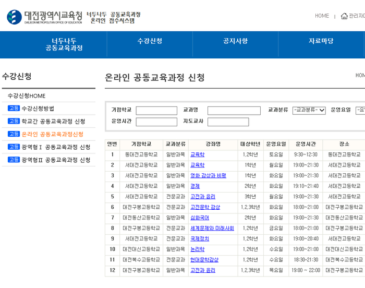The width and height of the screenshot is (365, 288).
Task: Click the Daejeon Office of Education logo
Action: pyautogui.click(x=44, y=17)
